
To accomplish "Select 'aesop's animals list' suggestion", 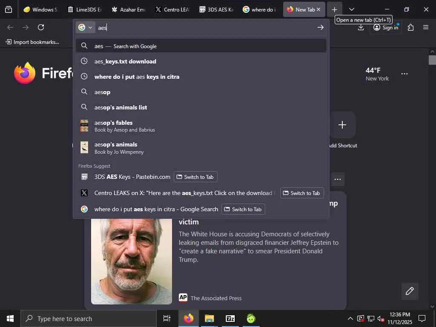I will click(x=201, y=107).
